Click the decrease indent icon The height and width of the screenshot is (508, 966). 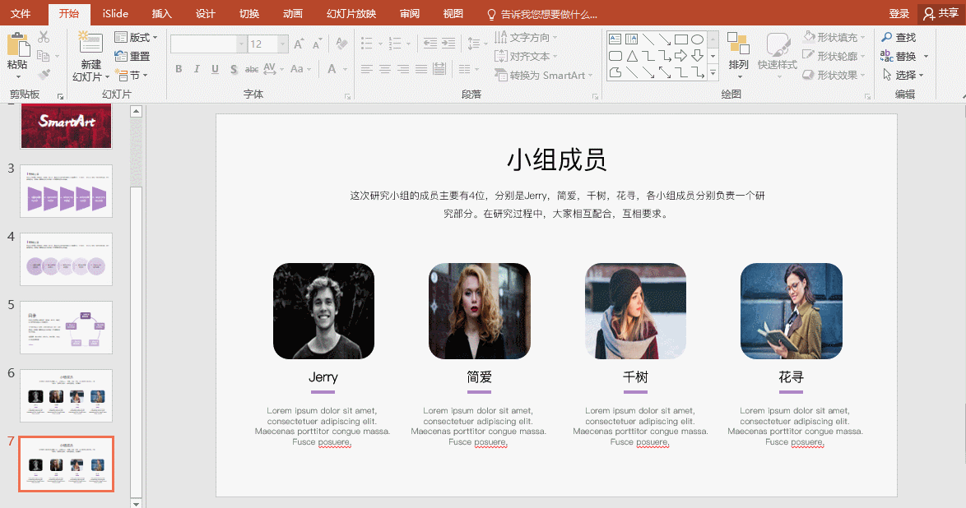pyautogui.click(x=430, y=44)
